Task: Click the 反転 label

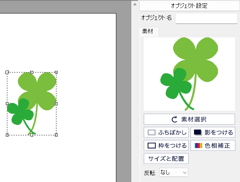Action: (150, 173)
